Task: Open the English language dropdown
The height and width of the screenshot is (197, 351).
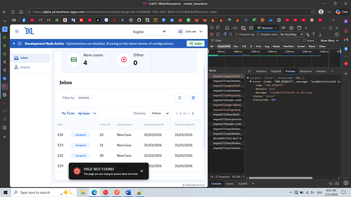Action: [150, 31]
